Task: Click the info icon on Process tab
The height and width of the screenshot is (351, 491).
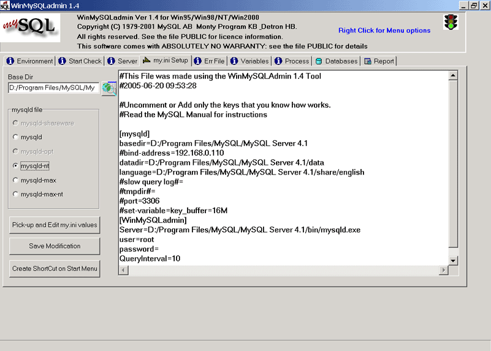Action: (278, 61)
